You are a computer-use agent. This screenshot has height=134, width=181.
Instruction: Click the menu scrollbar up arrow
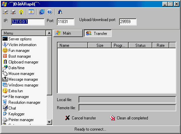point(49,33)
